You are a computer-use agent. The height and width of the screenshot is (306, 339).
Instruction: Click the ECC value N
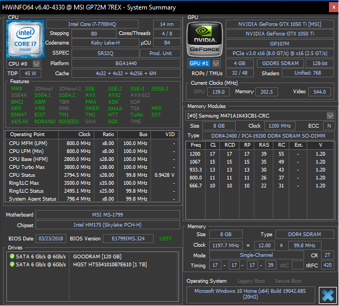click(329, 126)
